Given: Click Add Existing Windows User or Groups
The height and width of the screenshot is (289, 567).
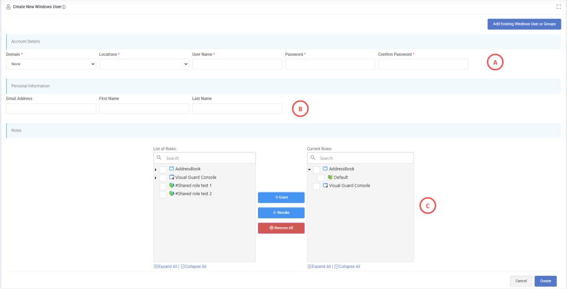Looking at the screenshot, I should coord(524,24).
